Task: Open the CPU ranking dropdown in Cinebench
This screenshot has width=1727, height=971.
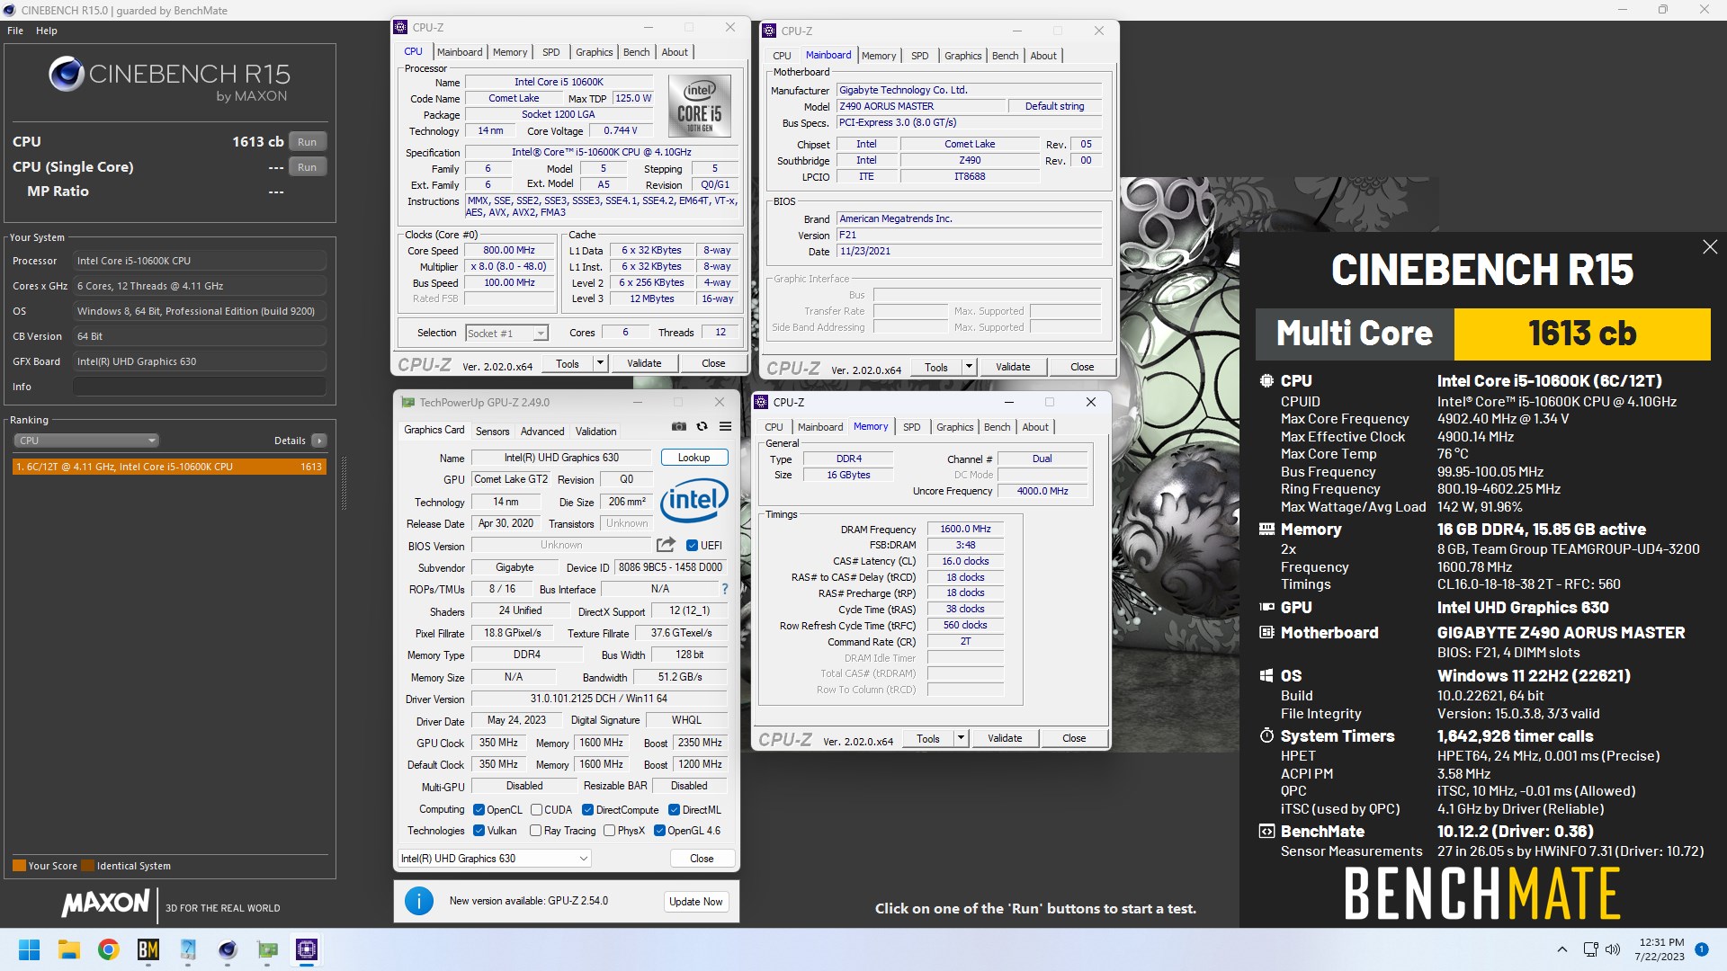Action: [x=86, y=441]
